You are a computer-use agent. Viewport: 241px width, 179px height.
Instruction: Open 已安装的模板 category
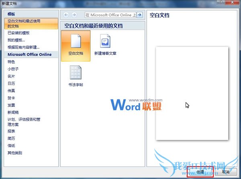[18, 33]
